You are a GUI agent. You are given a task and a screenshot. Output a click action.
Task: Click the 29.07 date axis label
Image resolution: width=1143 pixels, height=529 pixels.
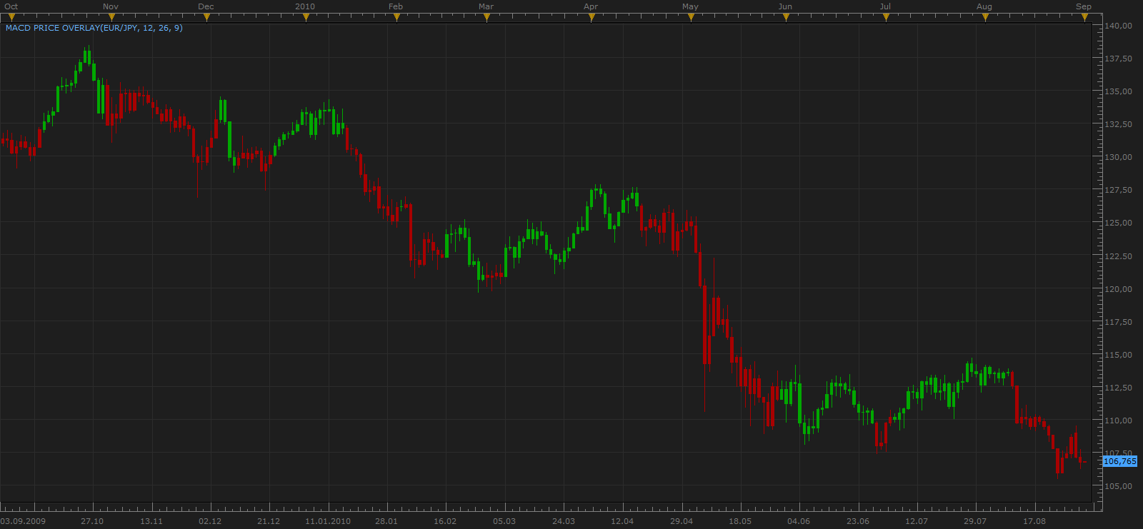tap(975, 521)
